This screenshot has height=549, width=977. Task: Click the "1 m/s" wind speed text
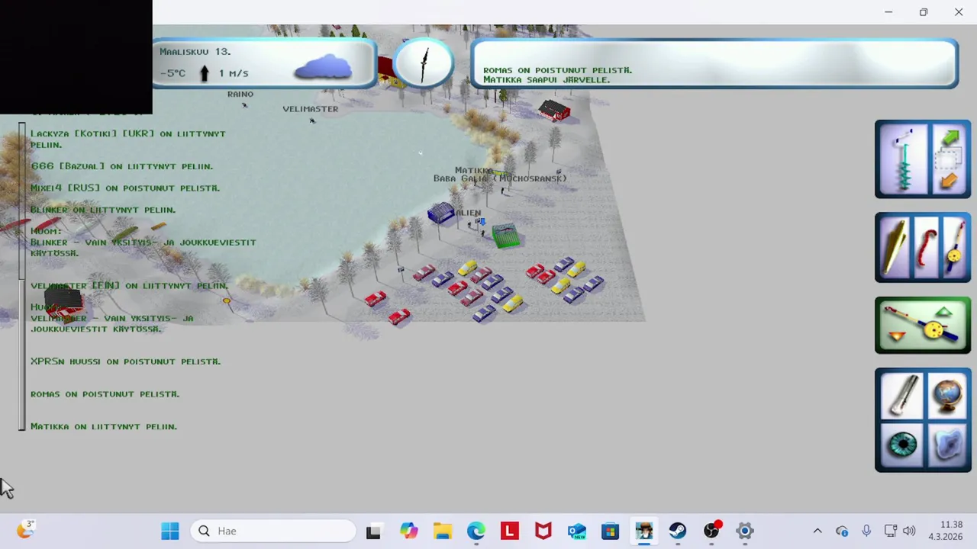[x=234, y=73]
